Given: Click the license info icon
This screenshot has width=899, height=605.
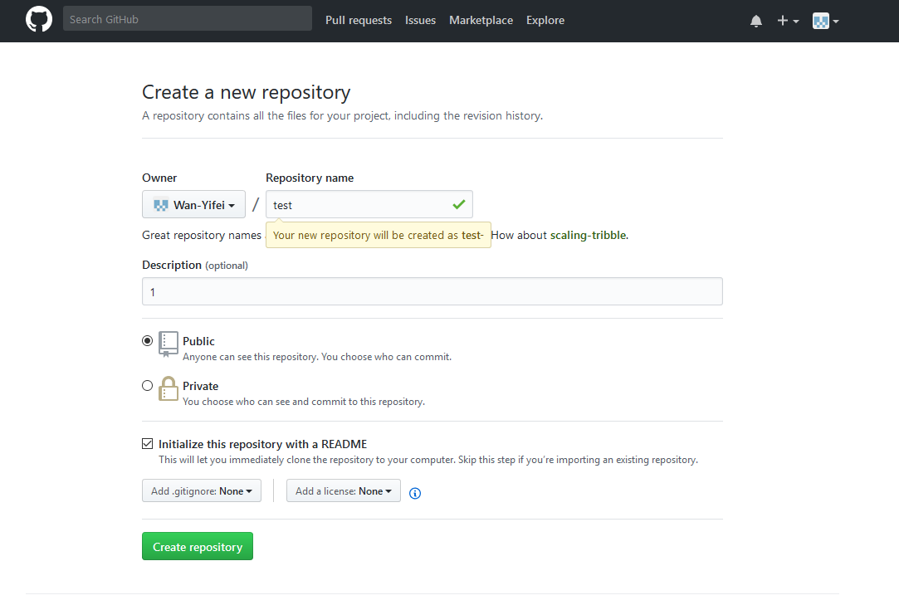Looking at the screenshot, I should coord(415,493).
